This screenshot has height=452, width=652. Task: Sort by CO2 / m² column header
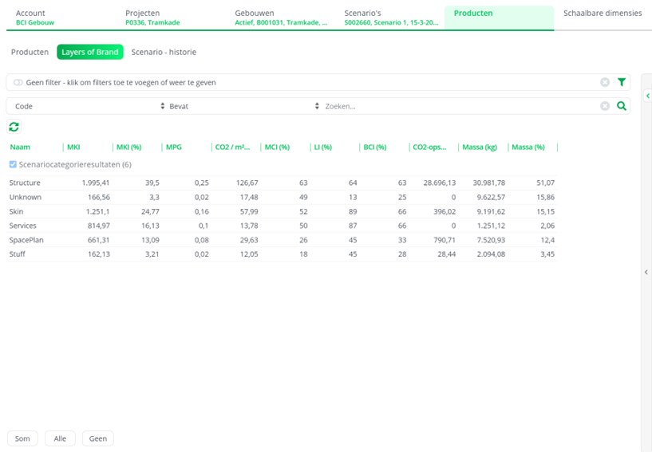232,147
